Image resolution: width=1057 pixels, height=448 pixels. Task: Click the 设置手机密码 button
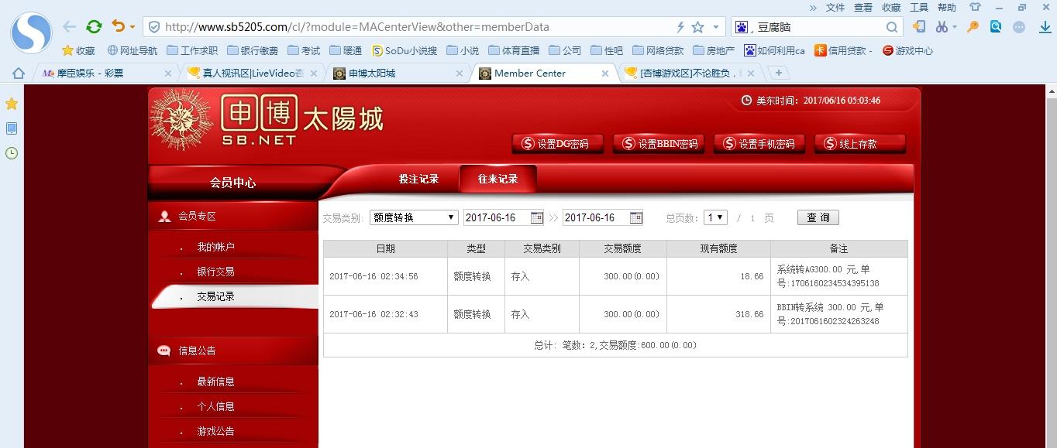(759, 144)
